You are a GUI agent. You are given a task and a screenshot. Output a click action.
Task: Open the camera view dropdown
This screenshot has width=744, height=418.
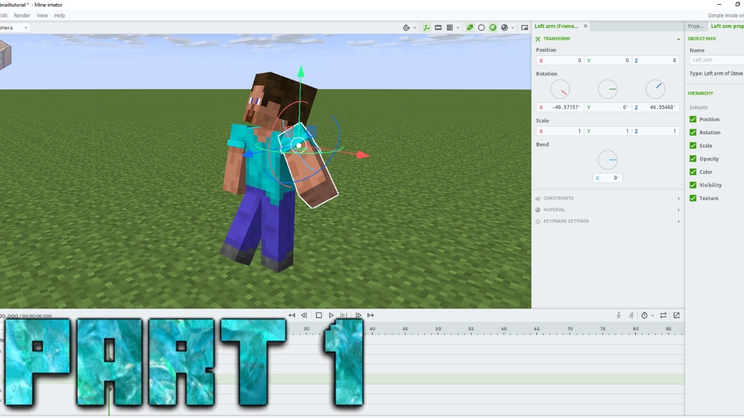pyautogui.click(x=14, y=28)
